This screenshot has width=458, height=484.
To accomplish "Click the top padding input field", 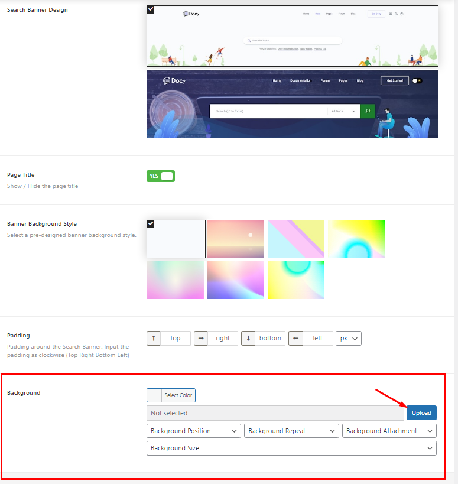I will click(176, 338).
